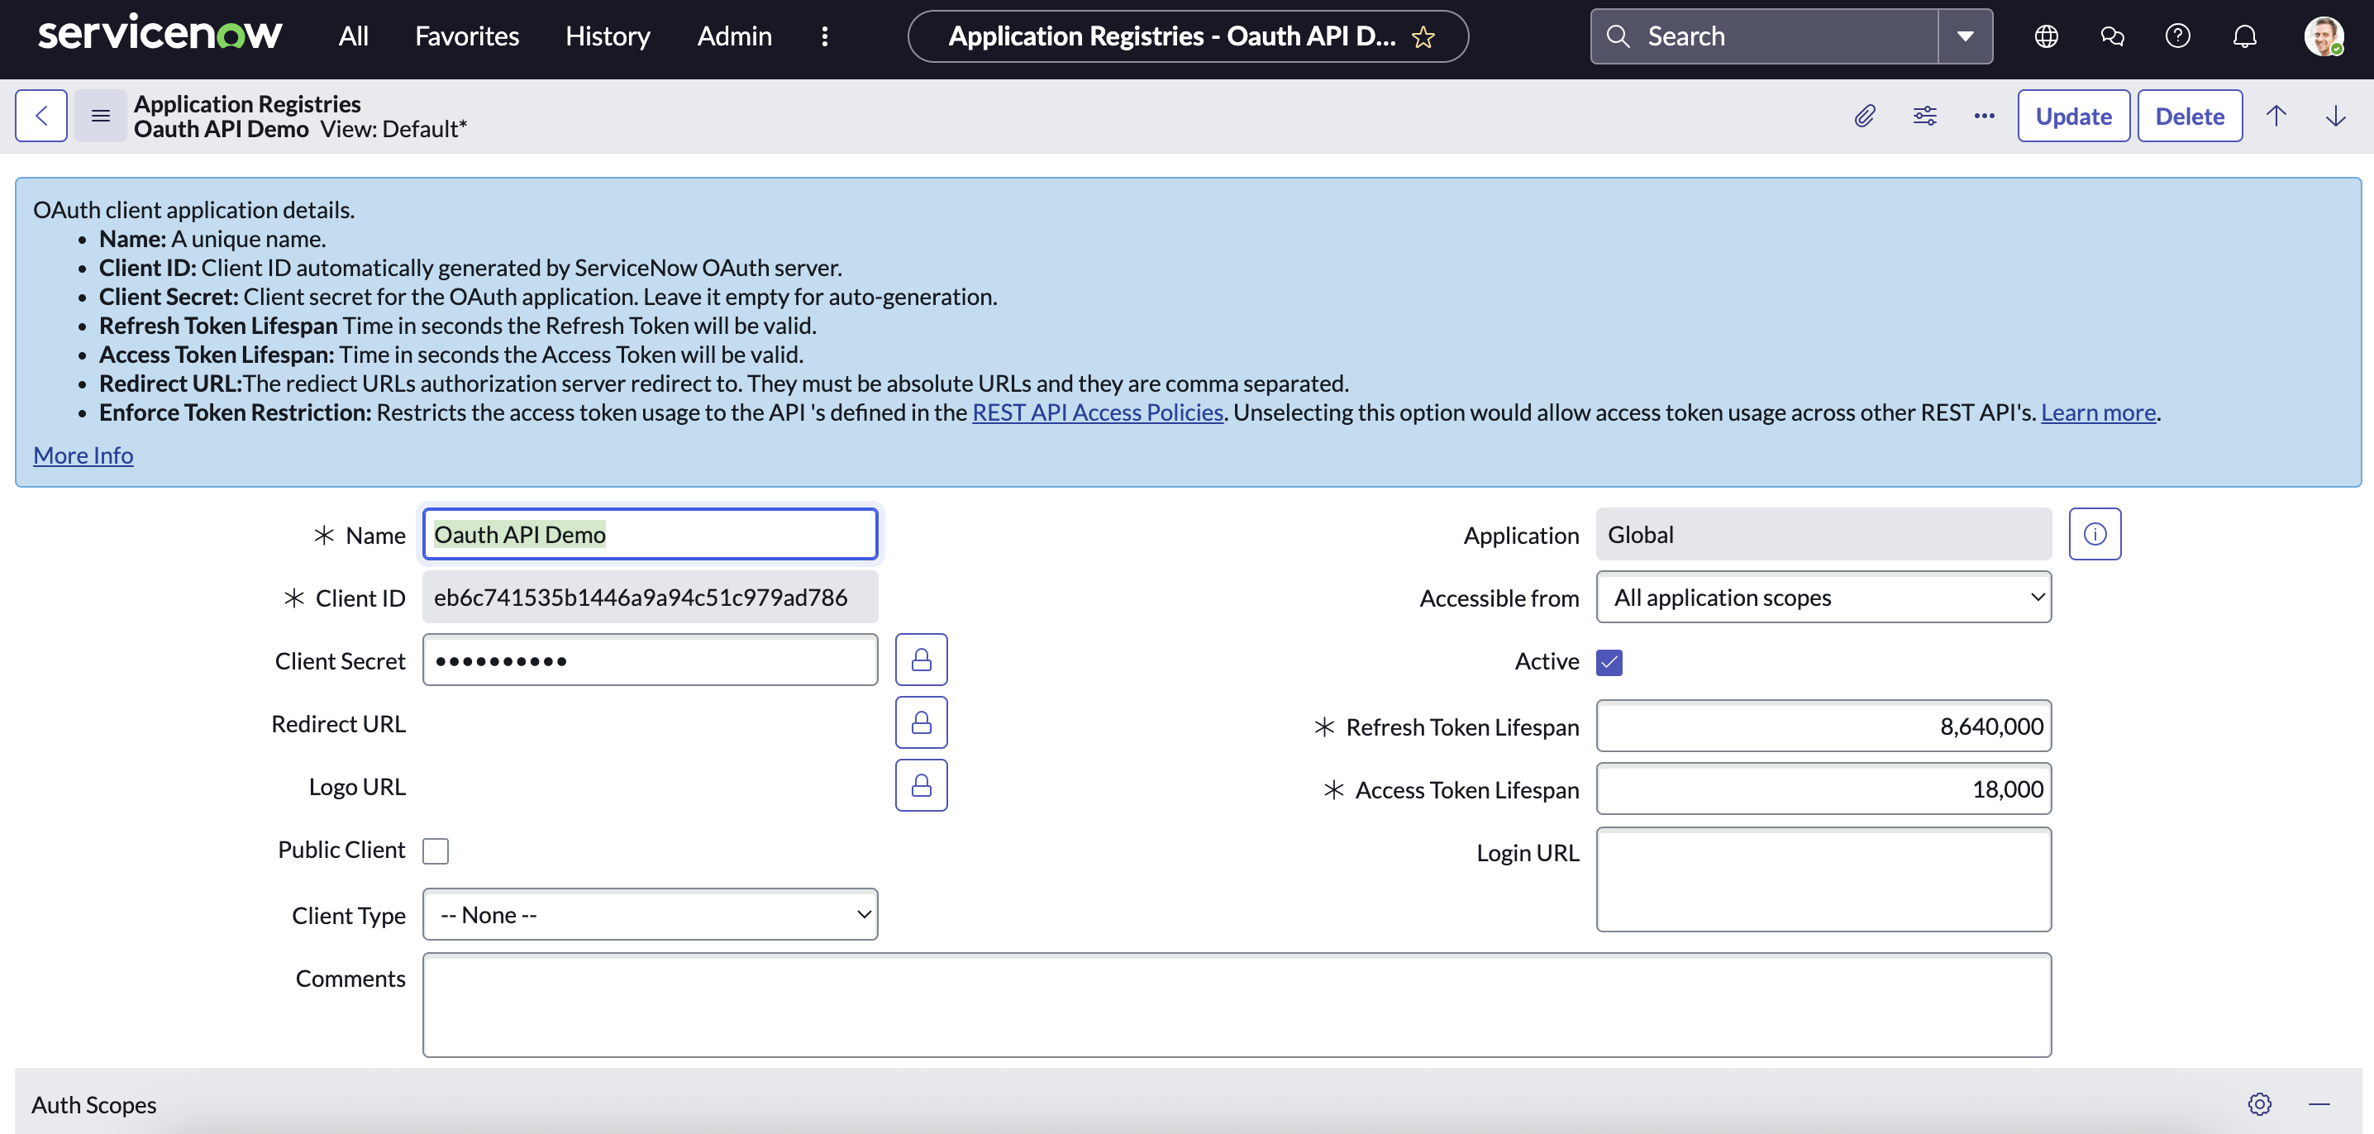Viewport: 2374px width, 1134px height.
Task: Open the Client Type dropdown
Action: [650, 914]
